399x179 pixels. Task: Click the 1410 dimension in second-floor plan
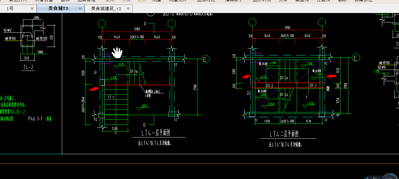tap(308, 121)
